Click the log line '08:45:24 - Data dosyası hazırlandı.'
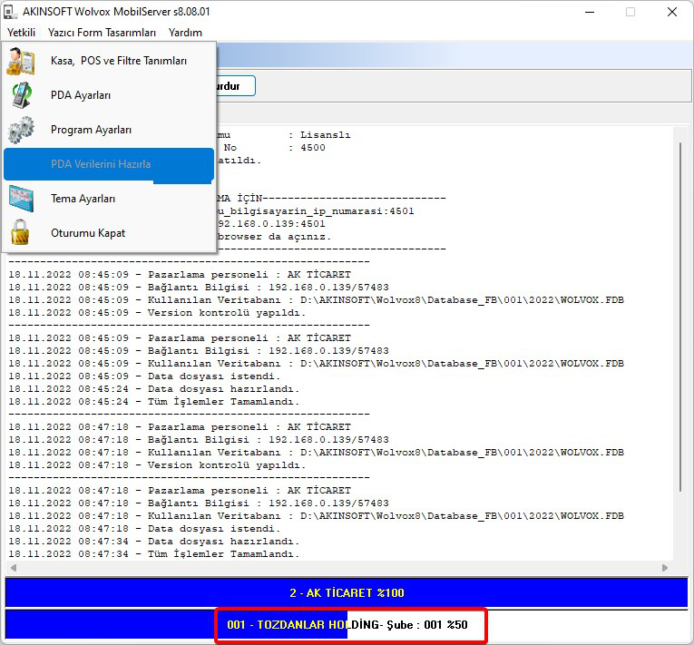 point(154,388)
